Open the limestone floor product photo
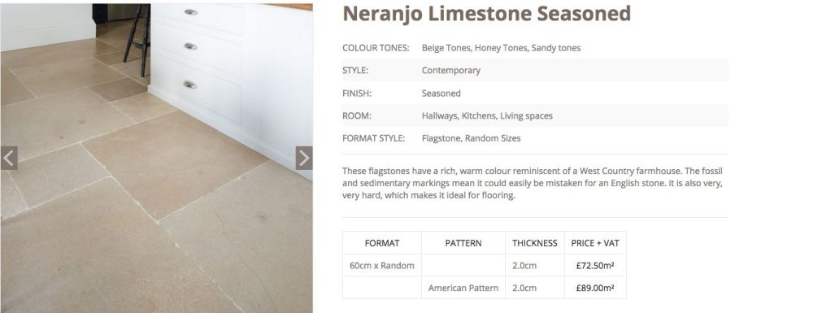Image resolution: width=813 pixels, height=313 pixels. (x=156, y=158)
